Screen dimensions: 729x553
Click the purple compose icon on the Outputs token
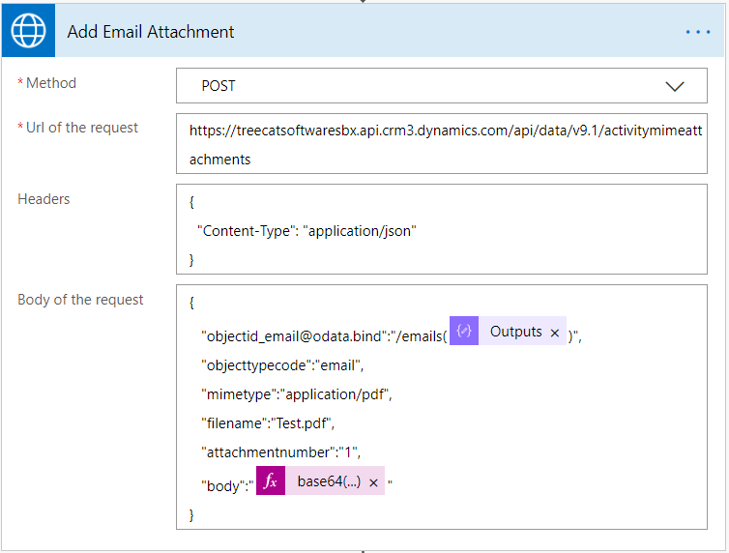(x=464, y=331)
